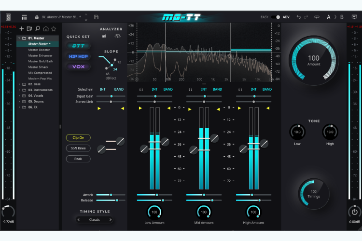362x241 pixels.
Task: Collapse the 01. Master preset folder
Action: 19,38
